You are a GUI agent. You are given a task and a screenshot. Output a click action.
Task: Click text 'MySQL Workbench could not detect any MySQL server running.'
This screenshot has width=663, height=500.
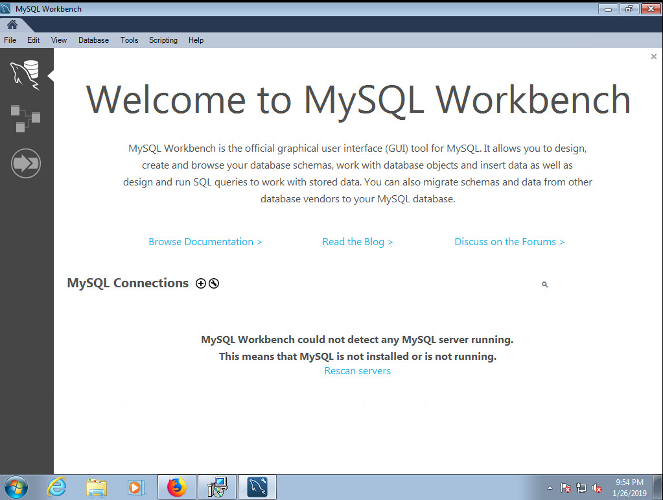point(357,339)
